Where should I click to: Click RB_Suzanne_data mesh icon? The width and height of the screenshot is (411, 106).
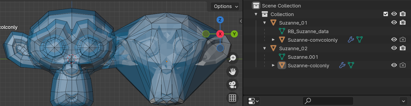click(x=282, y=31)
